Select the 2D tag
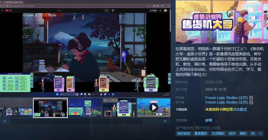 point(253,133)
